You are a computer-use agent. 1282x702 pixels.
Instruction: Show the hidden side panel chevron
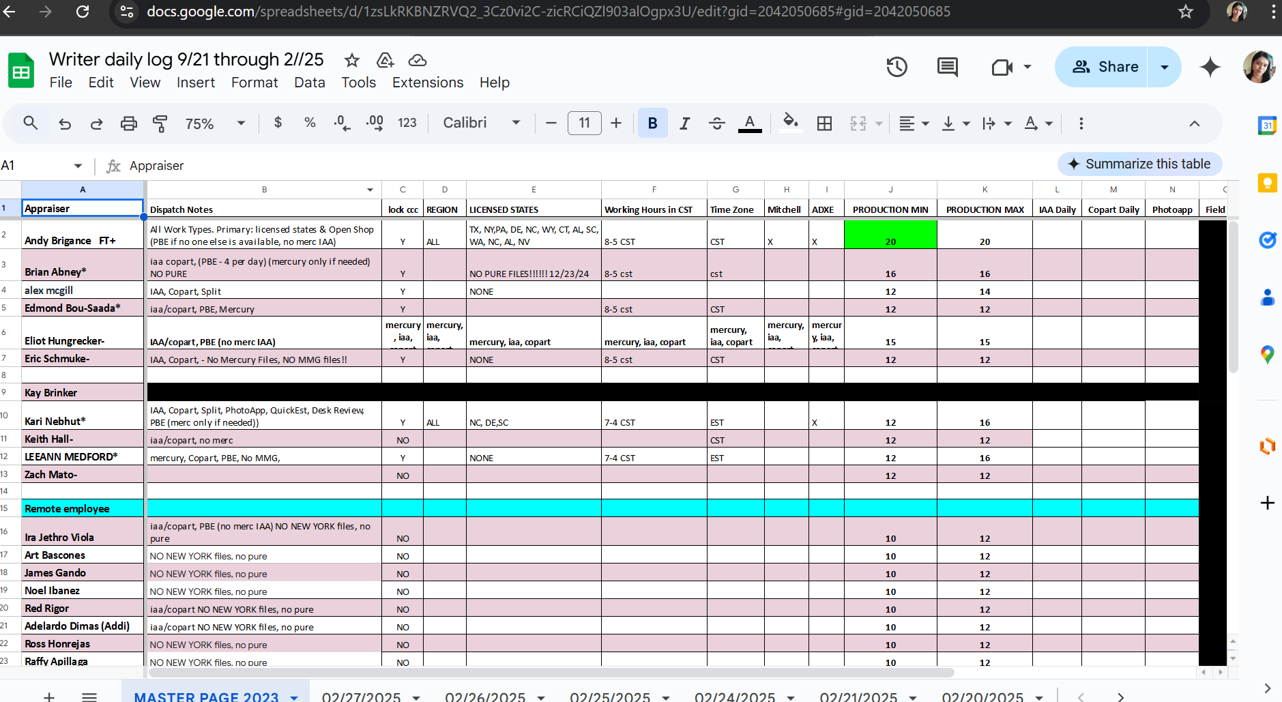pyautogui.click(x=1267, y=688)
